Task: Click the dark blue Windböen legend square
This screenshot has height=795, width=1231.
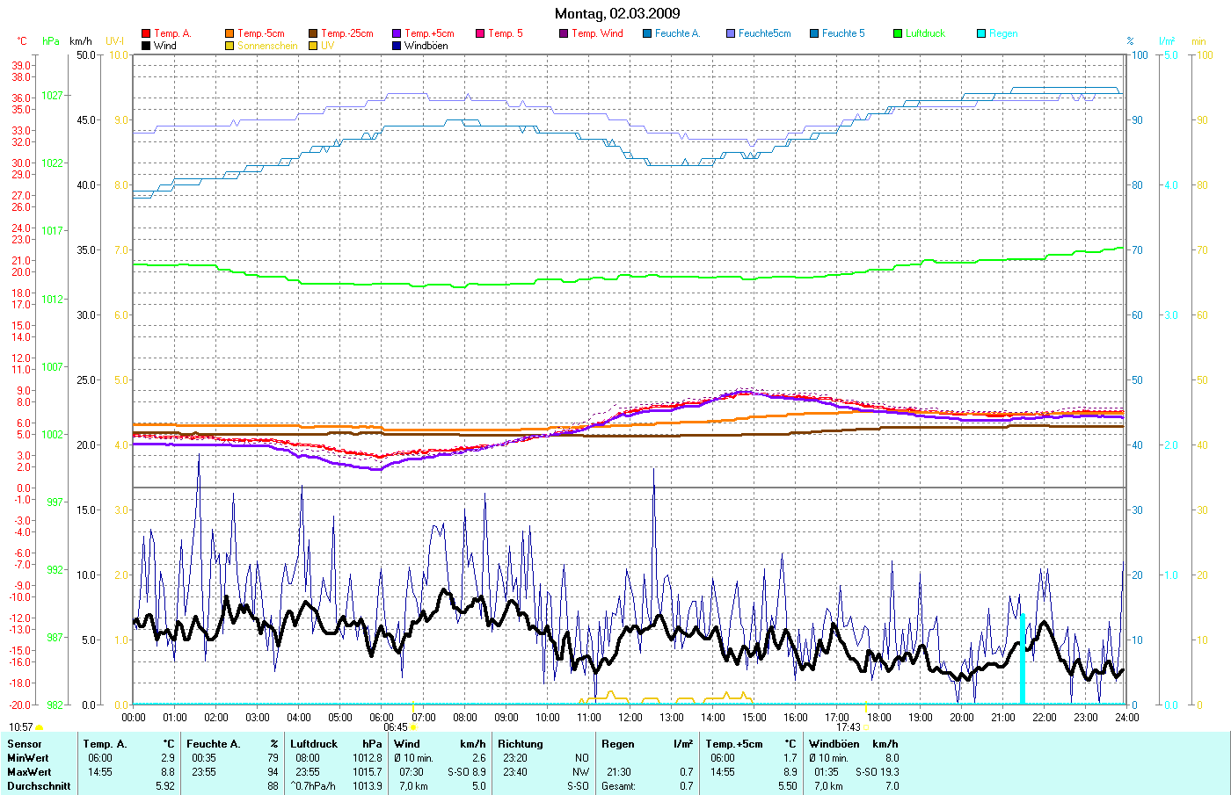Action: (397, 46)
